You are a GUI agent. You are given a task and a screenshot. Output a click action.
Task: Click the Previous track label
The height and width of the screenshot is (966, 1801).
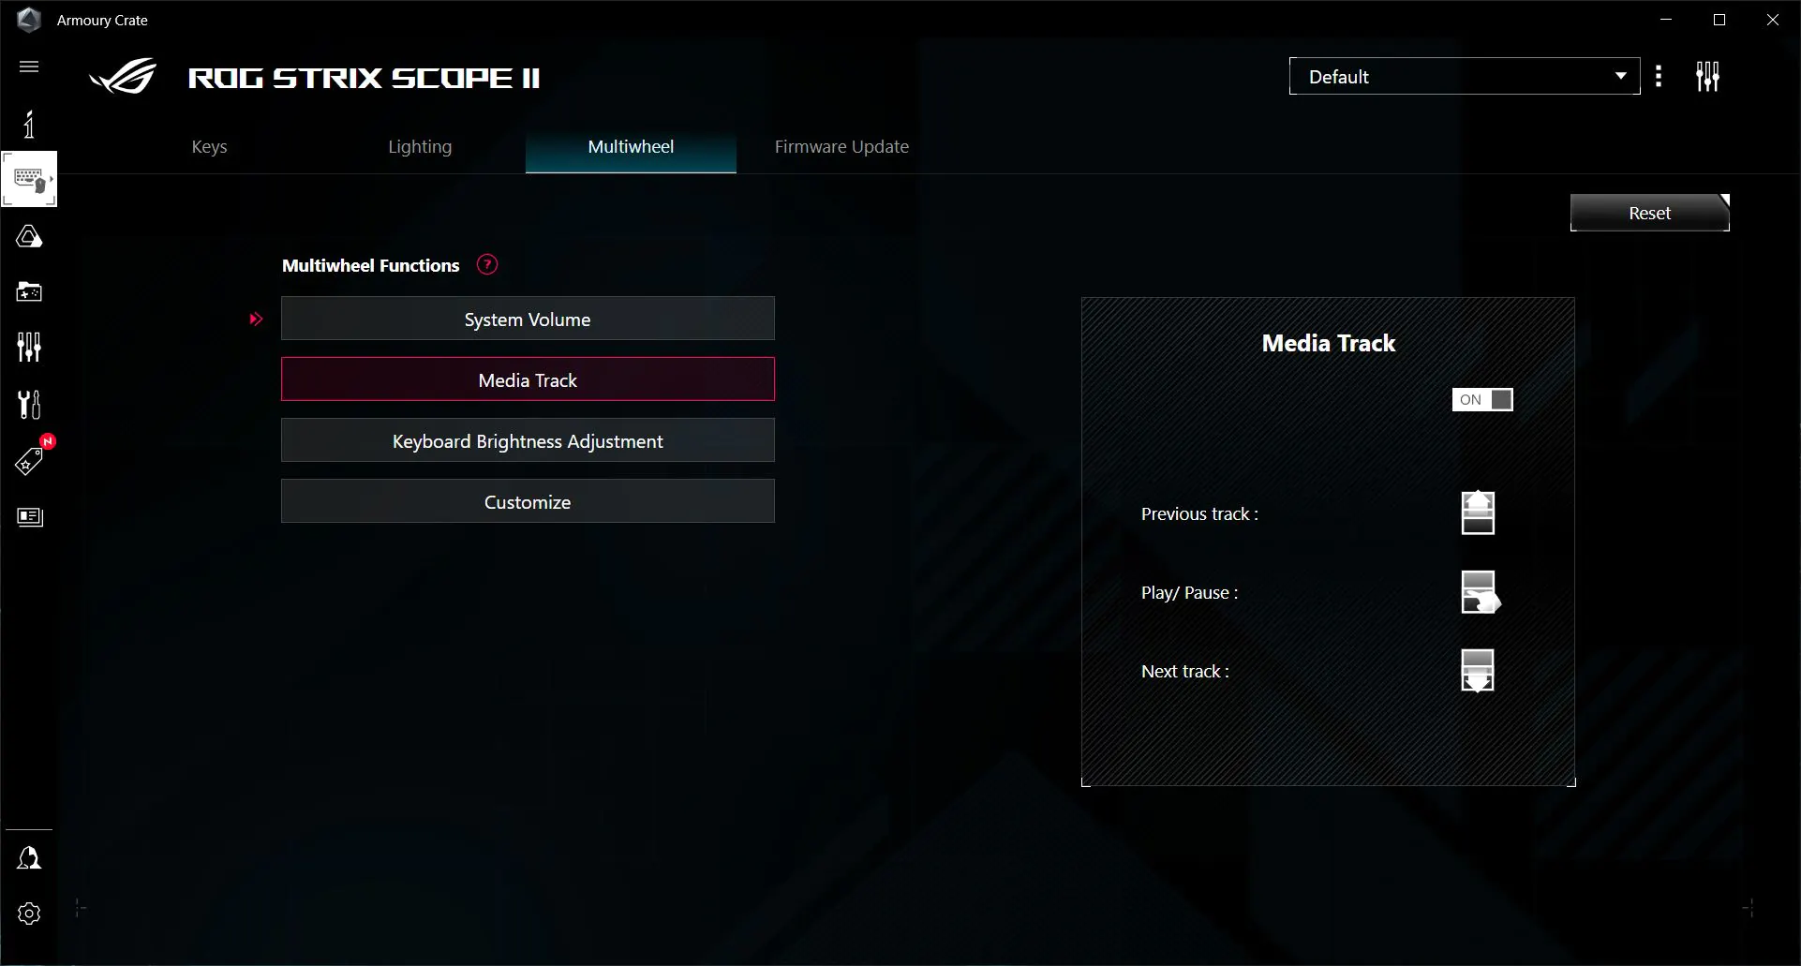(x=1199, y=513)
